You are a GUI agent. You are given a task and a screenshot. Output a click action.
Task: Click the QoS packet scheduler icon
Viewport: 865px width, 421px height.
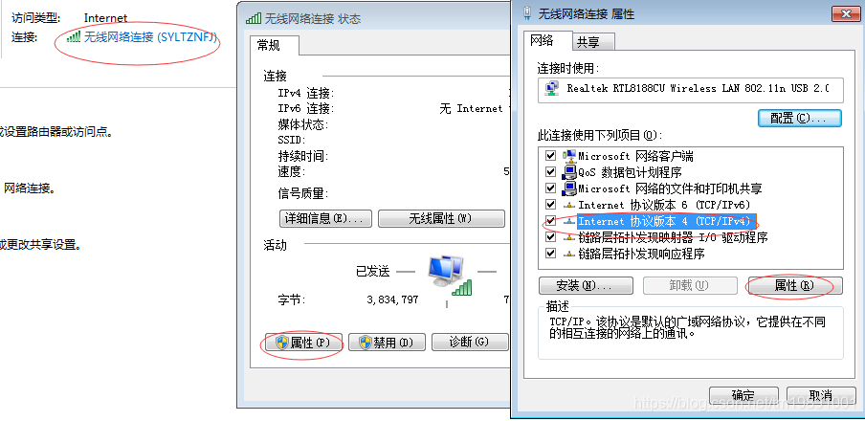click(x=568, y=172)
